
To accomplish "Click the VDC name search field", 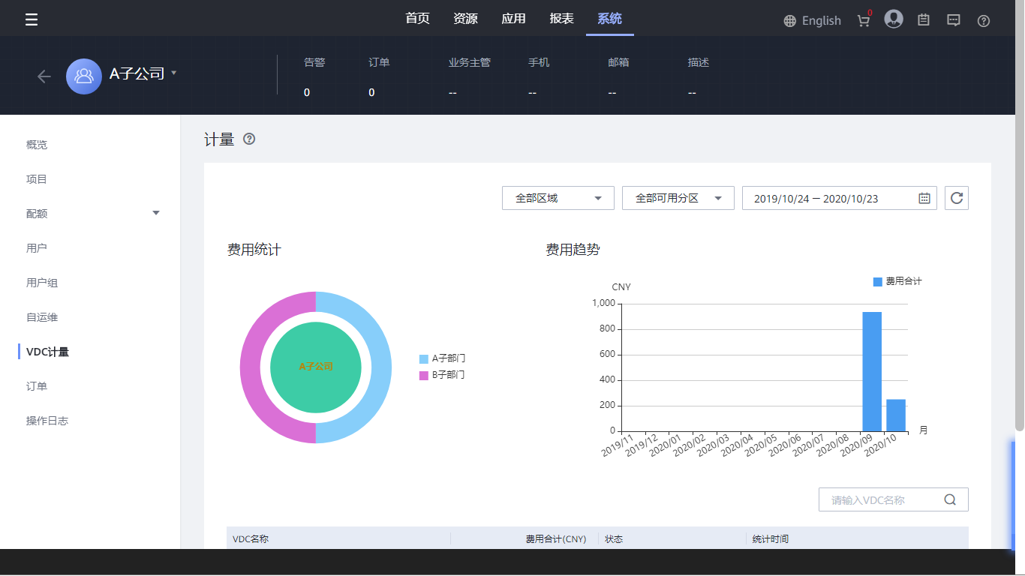I will click(884, 499).
